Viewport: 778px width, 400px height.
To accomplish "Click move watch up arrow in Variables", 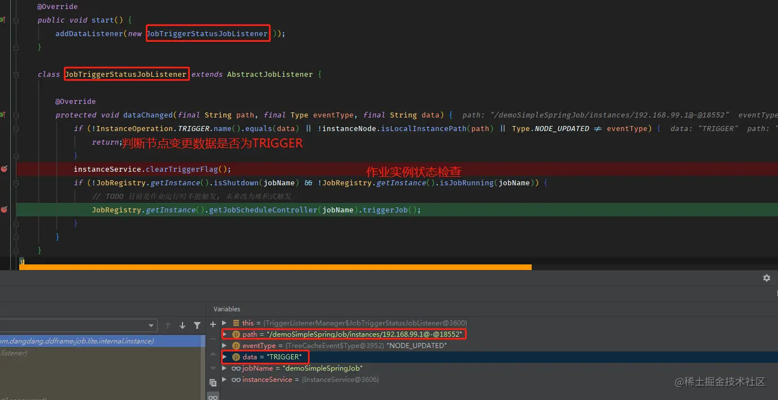I will point(213,354).
